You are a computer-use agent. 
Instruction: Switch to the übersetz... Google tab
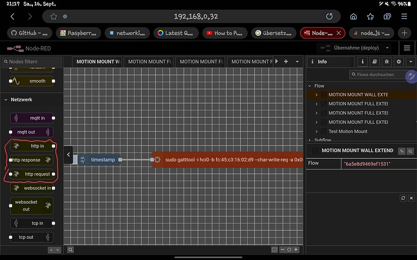click(274, 33)
